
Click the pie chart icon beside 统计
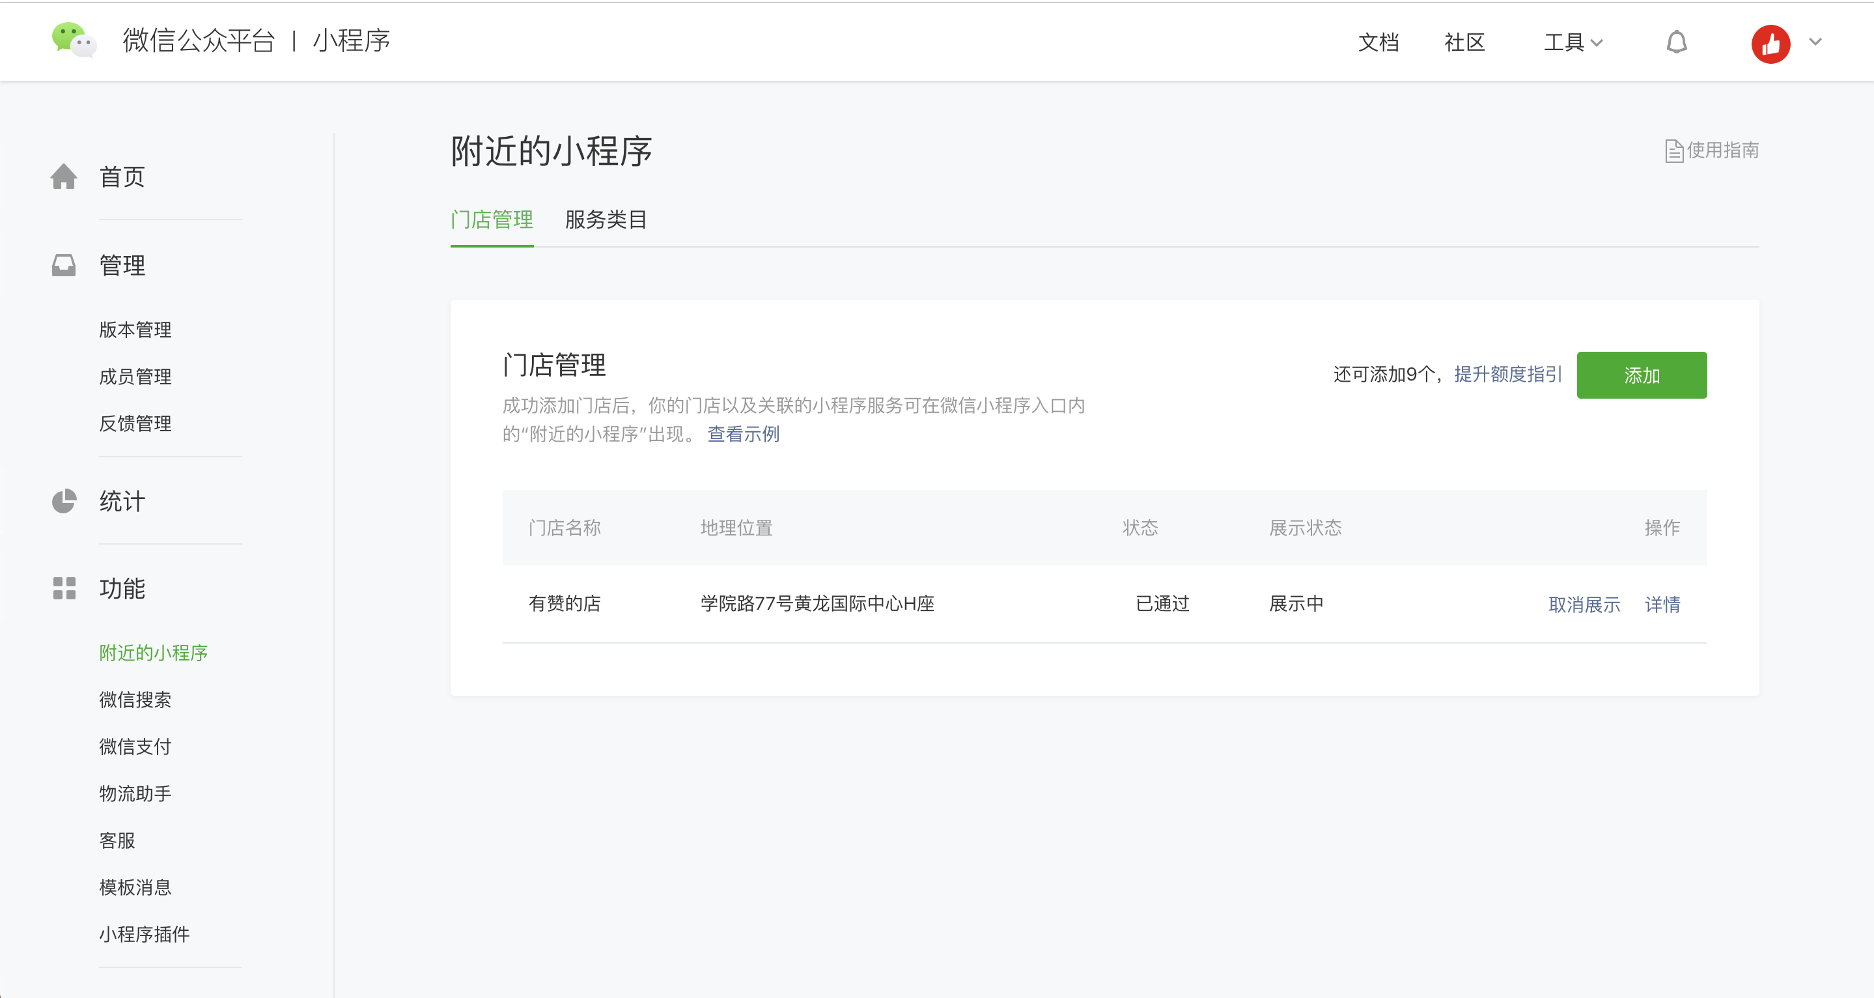(64, 501)
